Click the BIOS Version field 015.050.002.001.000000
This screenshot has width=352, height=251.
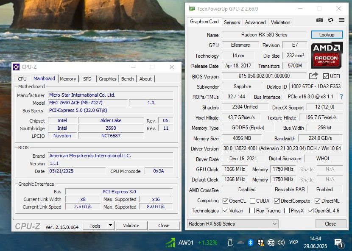pyautogui.click(x=264, y=76)
